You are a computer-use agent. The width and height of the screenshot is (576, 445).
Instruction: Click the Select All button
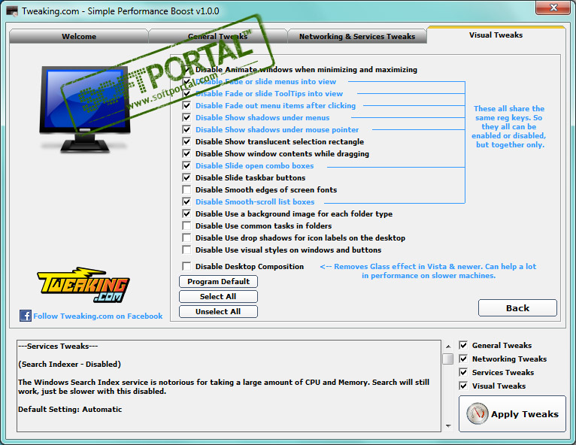(218, 297)
